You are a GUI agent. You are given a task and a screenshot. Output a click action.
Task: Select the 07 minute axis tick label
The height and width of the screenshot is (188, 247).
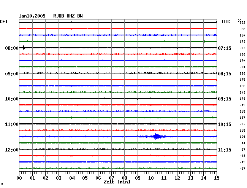pyautogui.click(x=111, y=178)
